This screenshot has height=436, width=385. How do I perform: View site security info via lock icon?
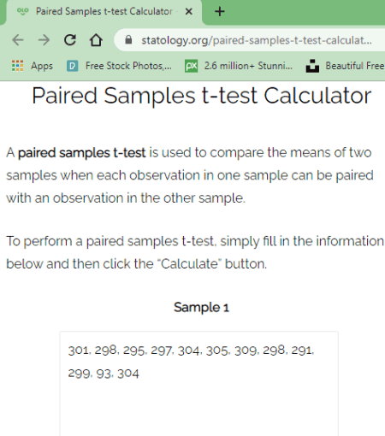coord(128,40)
